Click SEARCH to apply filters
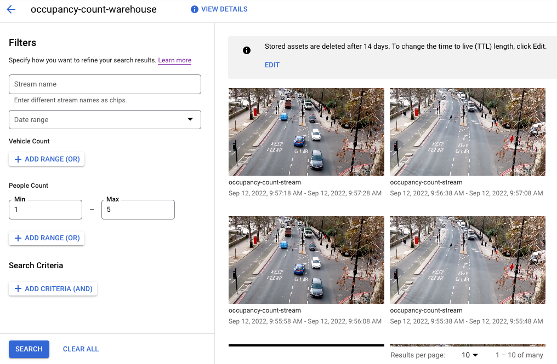The width and height of the screenshot is (557, 364). coord(29,349)
